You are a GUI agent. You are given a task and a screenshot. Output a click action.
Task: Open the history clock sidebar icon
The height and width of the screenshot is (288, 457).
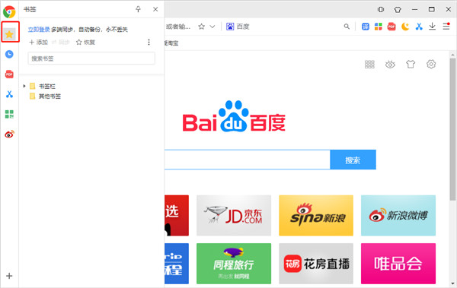tap(9, 54)
